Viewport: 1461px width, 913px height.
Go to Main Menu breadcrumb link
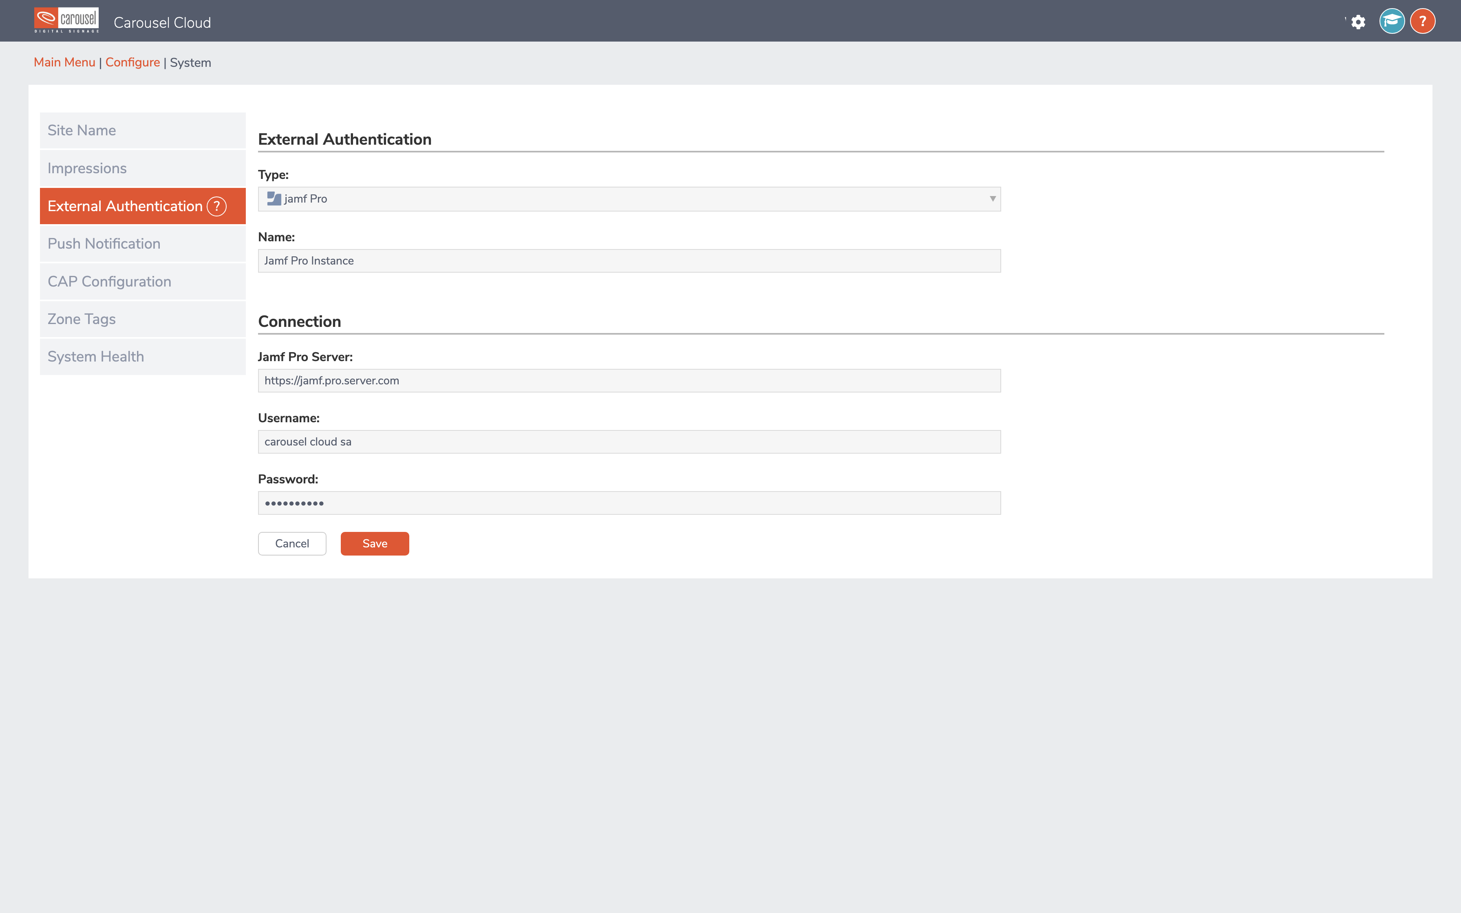point(64,62)
